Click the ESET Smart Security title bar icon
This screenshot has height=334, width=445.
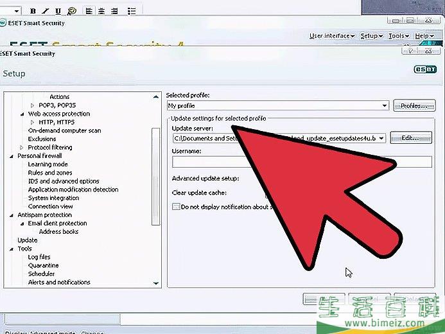click(3, 23)
